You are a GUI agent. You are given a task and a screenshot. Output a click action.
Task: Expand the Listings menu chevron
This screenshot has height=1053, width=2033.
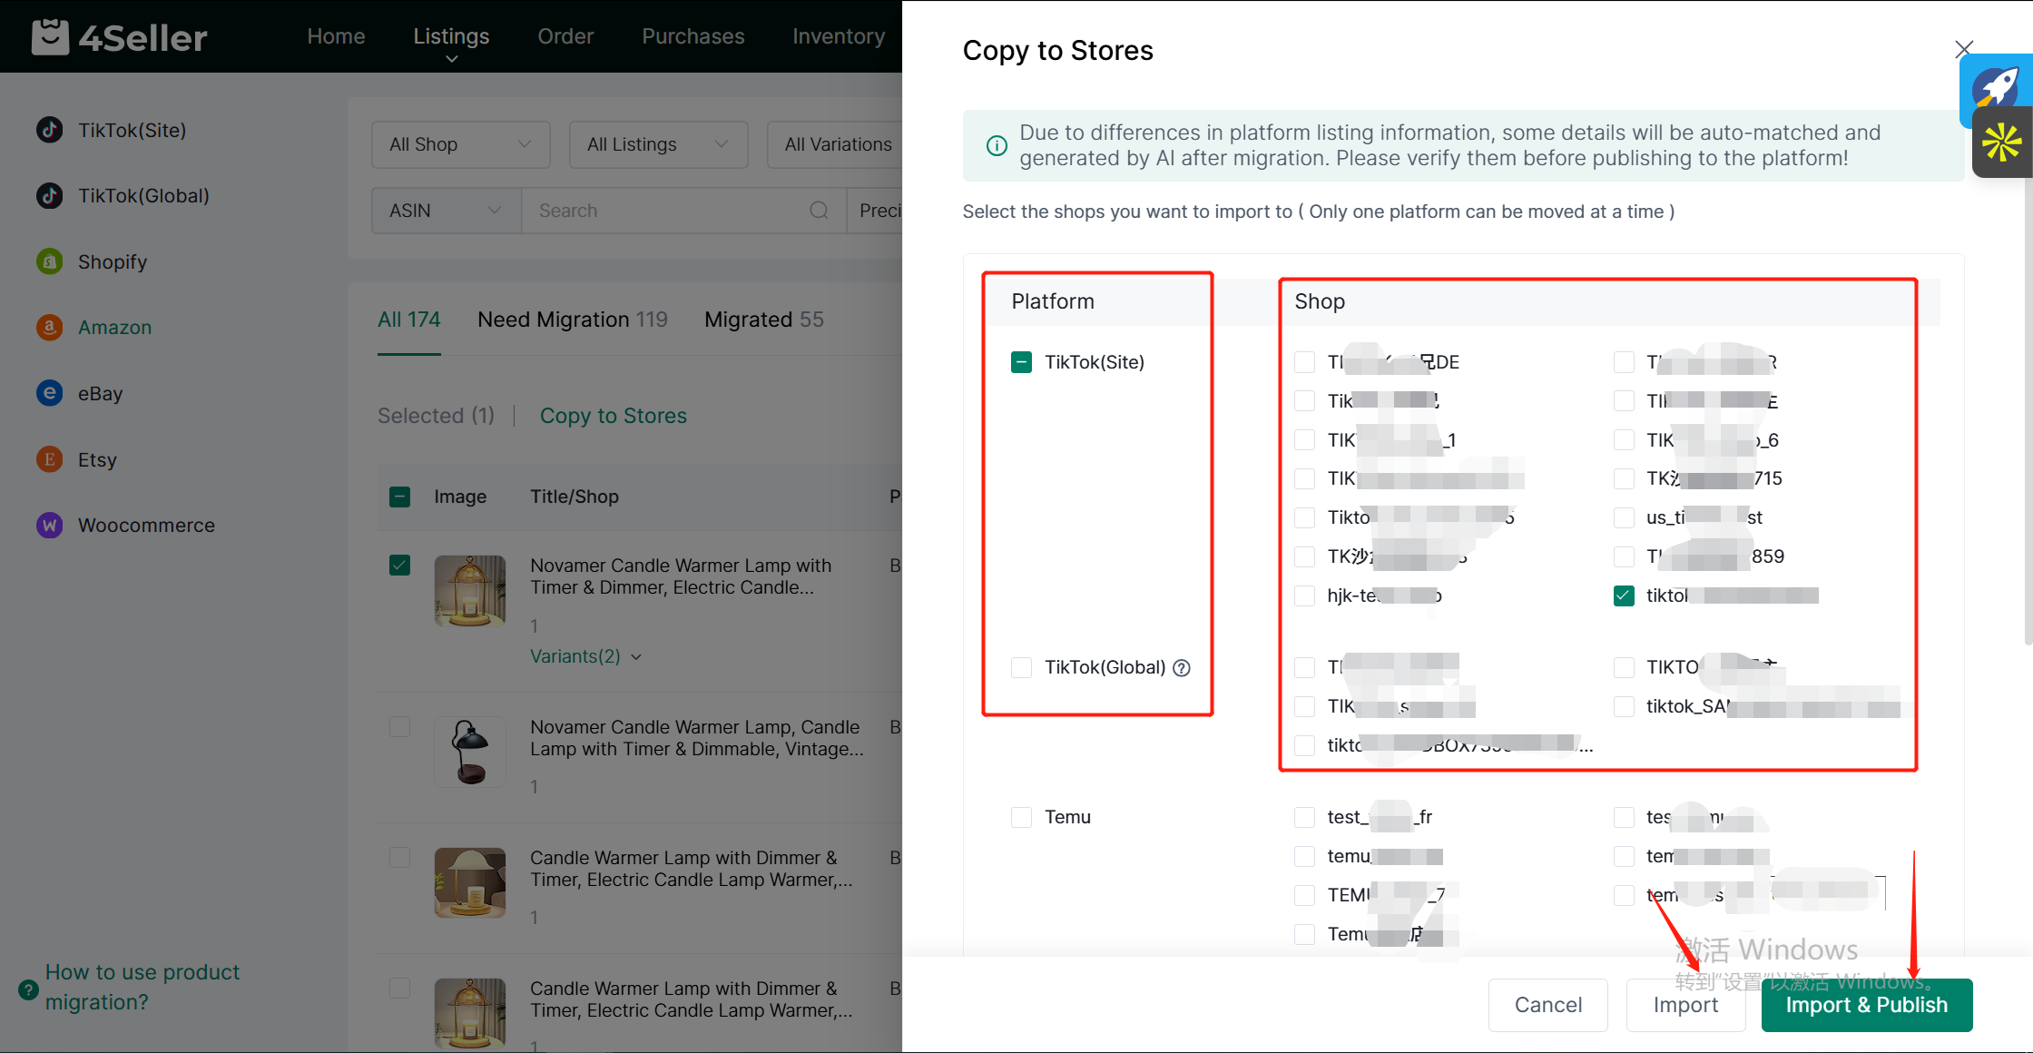(x=451, y=59)
